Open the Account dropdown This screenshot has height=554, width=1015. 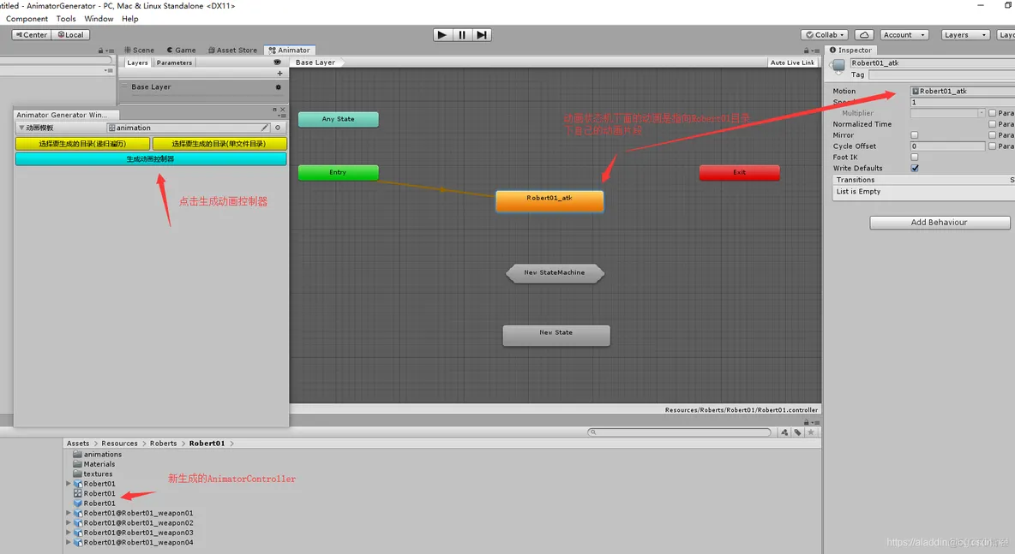point(904,35)
